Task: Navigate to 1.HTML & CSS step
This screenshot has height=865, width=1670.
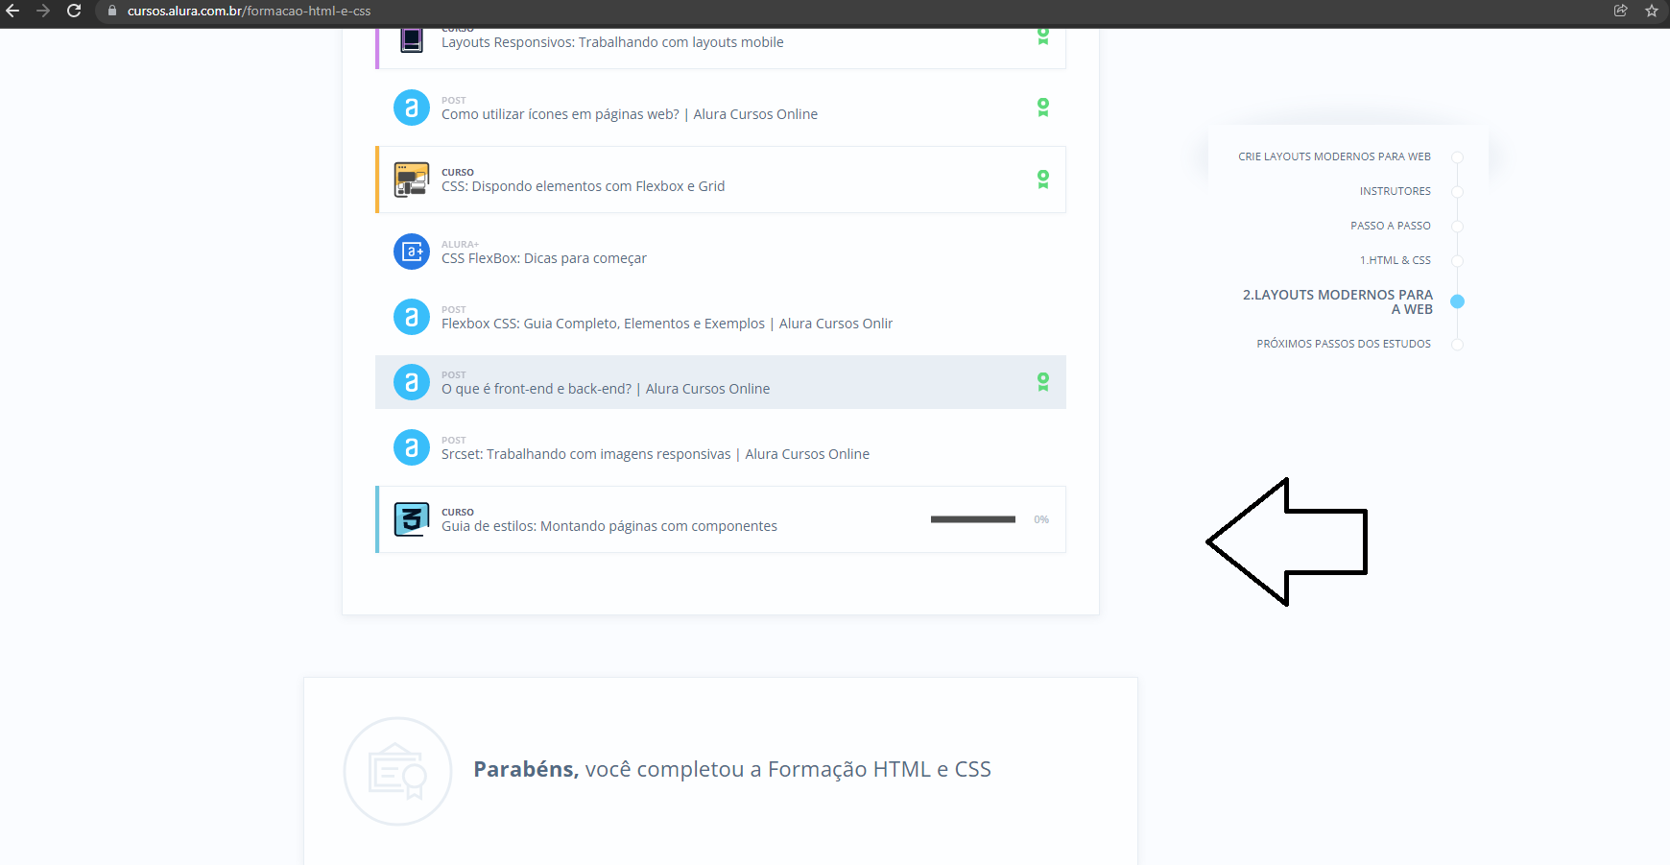Action: click(x=1395, y=260)
